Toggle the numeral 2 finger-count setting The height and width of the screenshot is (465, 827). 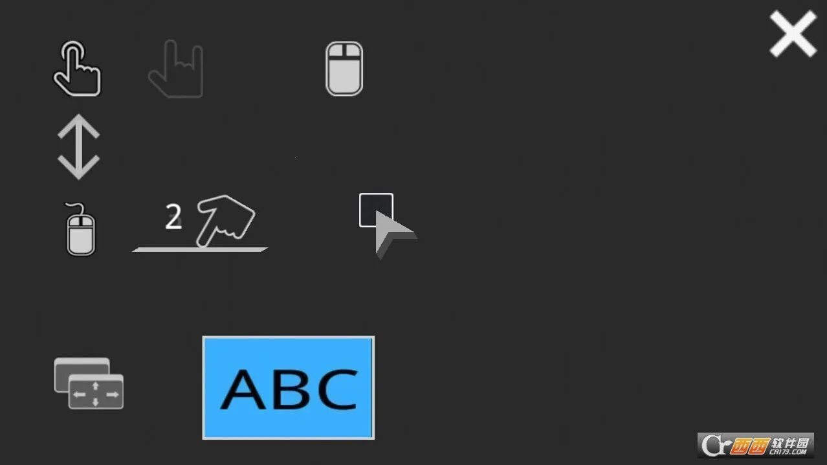pos(173,218)
